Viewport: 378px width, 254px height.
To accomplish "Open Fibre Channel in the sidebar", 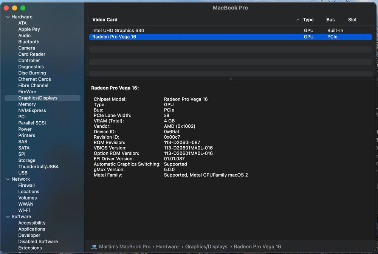I will 33,85.
